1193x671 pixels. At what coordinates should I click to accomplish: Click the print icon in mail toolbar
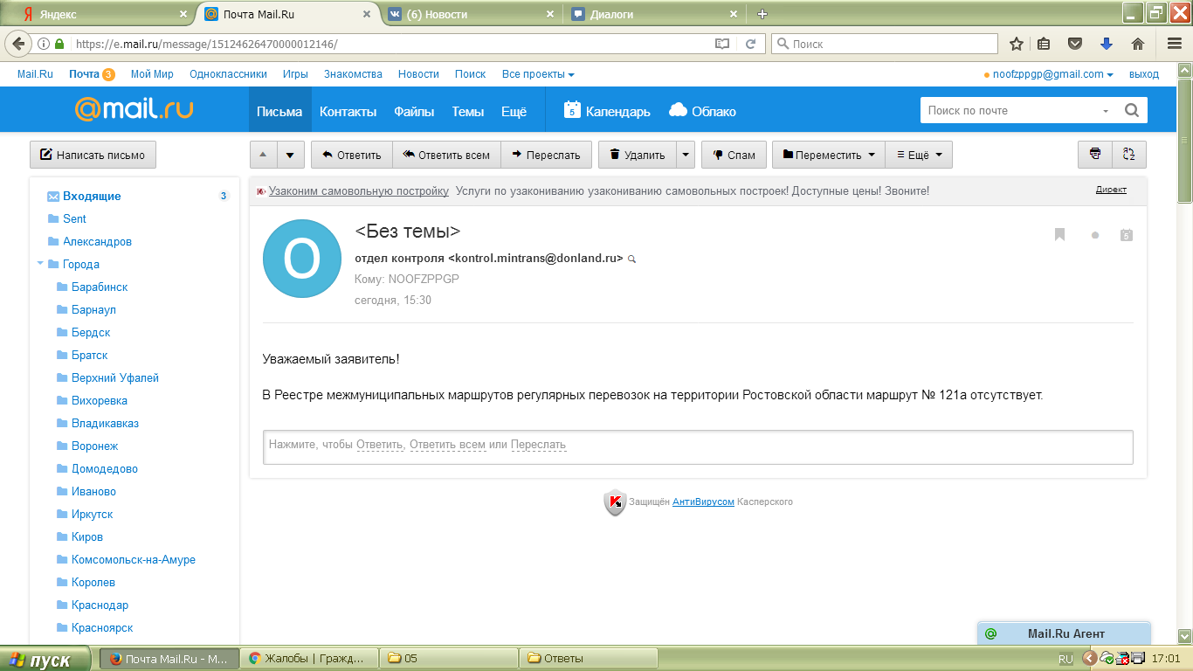pos(1095,155)
